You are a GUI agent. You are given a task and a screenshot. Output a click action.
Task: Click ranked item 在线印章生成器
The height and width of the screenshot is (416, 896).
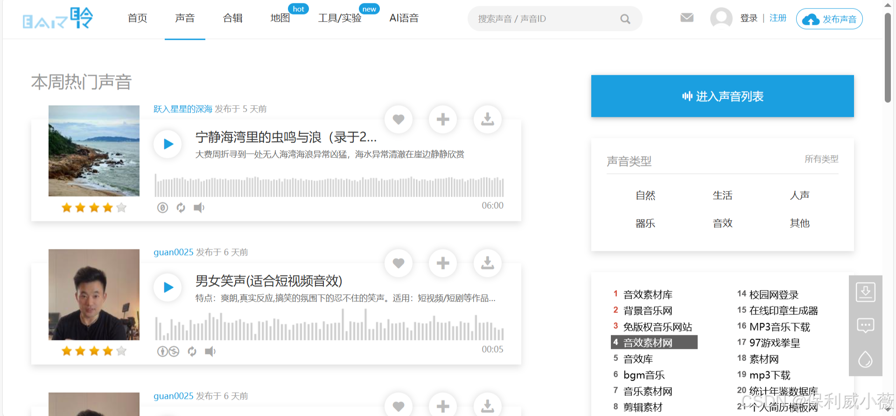(784, 311)
